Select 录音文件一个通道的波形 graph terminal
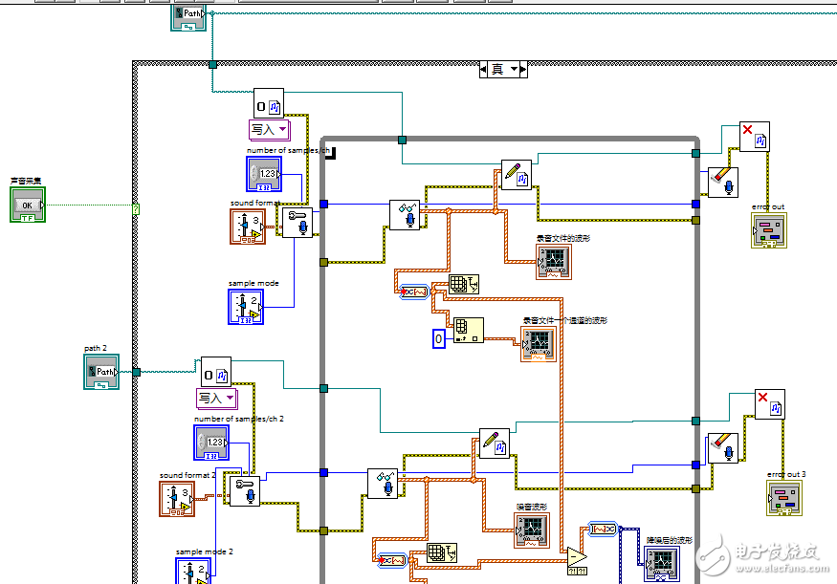This screenshot has width=837, height=584. click(539, 344)
